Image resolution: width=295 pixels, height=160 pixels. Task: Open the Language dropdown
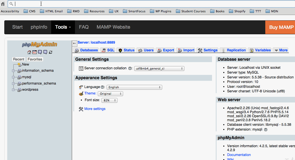click(x=134, y=87)
